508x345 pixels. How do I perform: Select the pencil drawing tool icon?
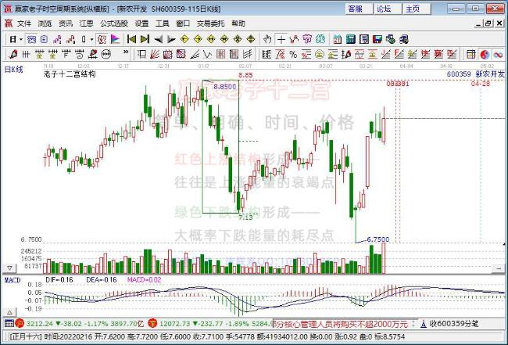(x=13, y=54)
